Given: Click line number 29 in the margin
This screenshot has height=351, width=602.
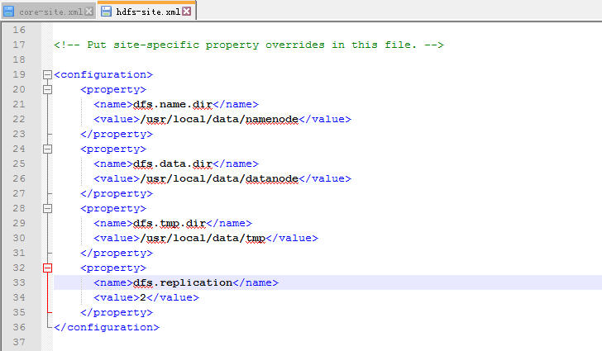Looking at the screenshot, I should tap(19, 223).
